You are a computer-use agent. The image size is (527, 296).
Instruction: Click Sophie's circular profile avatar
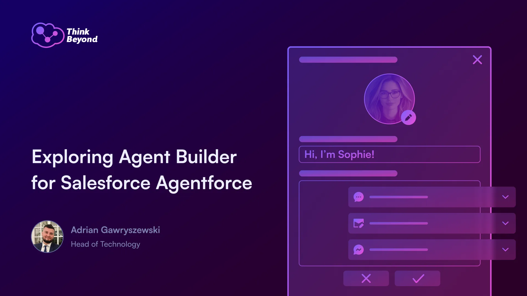389,99
